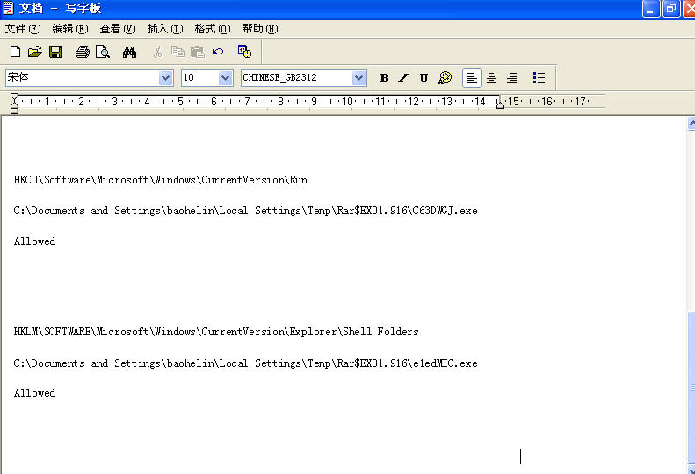Minimize the WordPad window
The width and height of the screenshot is (695, 474).
pyautogui.click(x=650, y=9)
